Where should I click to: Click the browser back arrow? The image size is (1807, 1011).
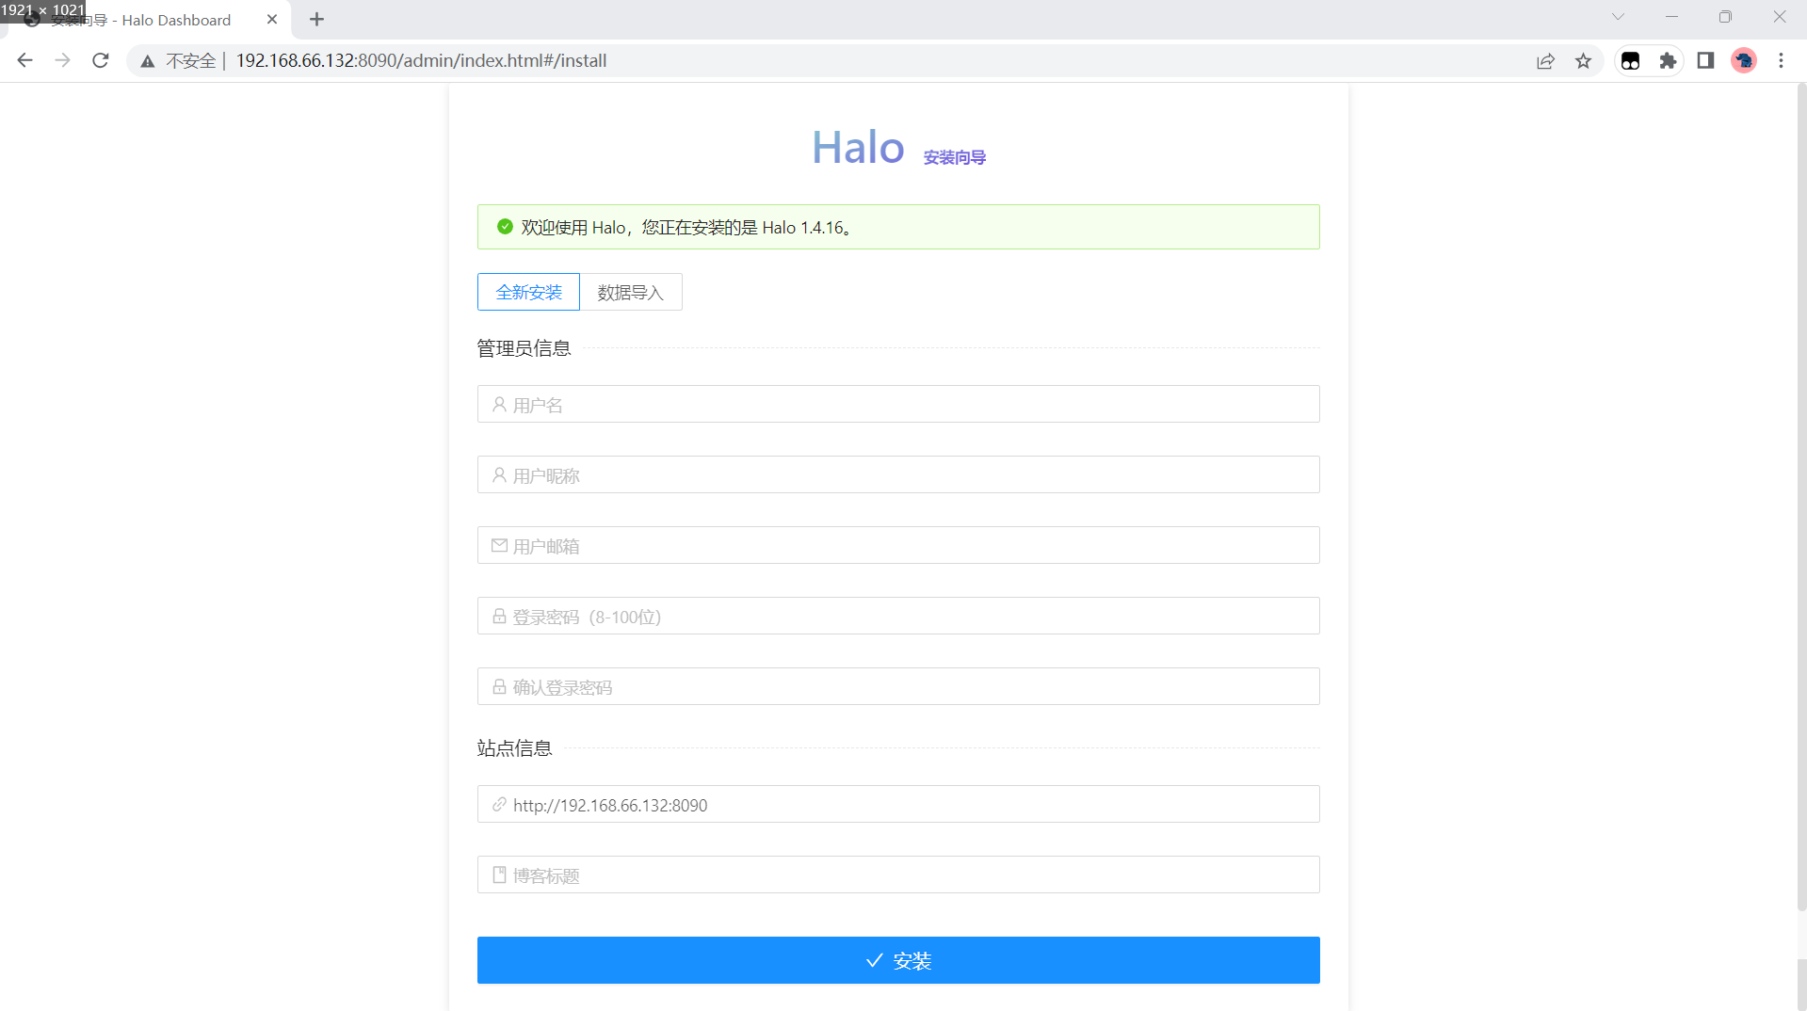[25, 60]
